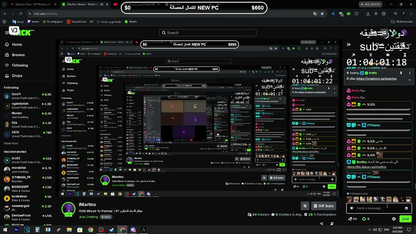
Task: Open Muvxn's channel in Following list
Action: pos(28,115)
